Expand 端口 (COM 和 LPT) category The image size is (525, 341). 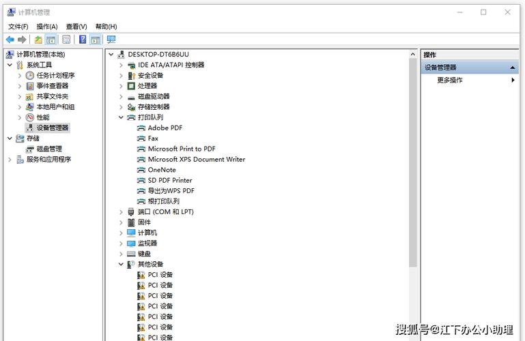click(x=122, y=212)
